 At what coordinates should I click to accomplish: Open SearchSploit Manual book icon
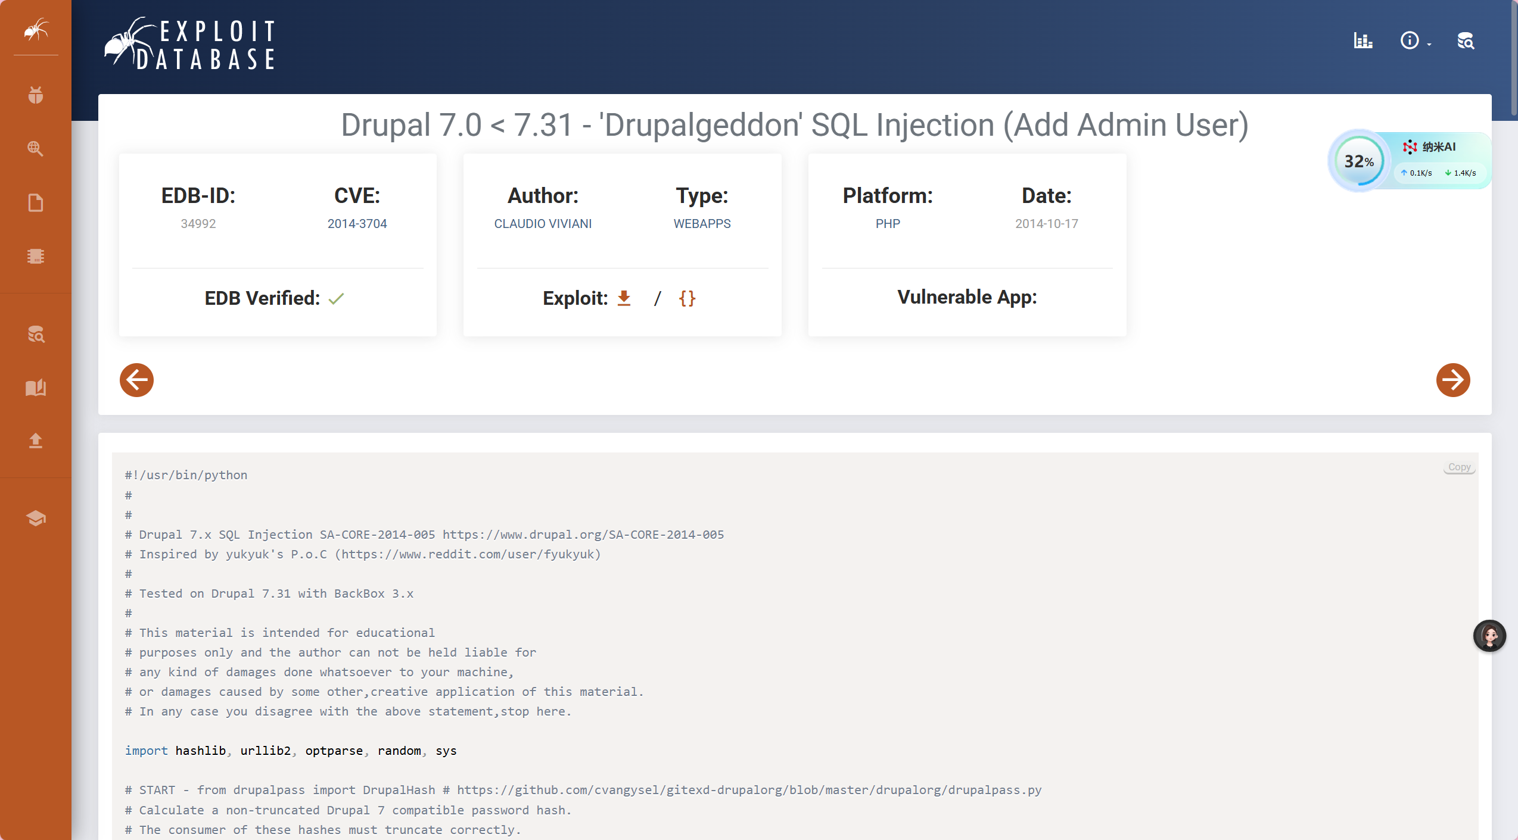36,388
